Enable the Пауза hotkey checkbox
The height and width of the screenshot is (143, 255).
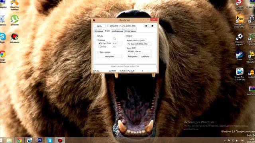[x=100, y=47]
